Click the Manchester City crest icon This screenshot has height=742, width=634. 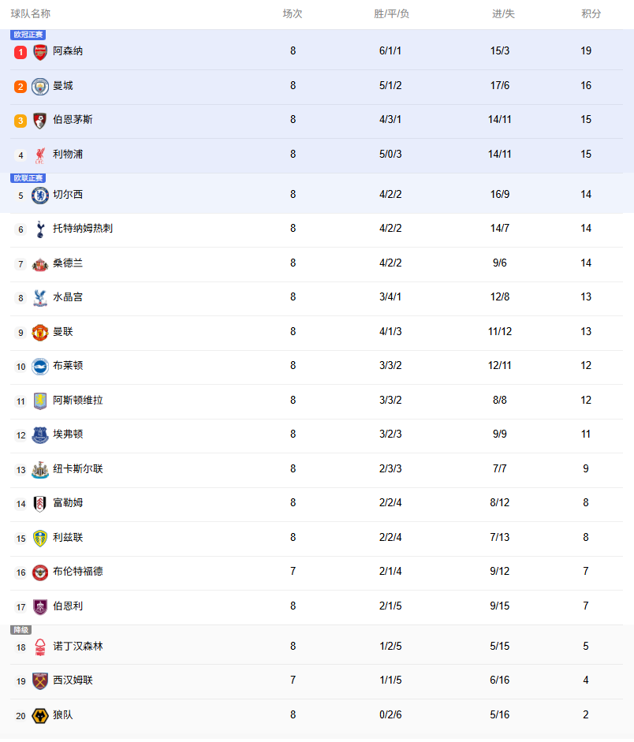pos(40,86)
